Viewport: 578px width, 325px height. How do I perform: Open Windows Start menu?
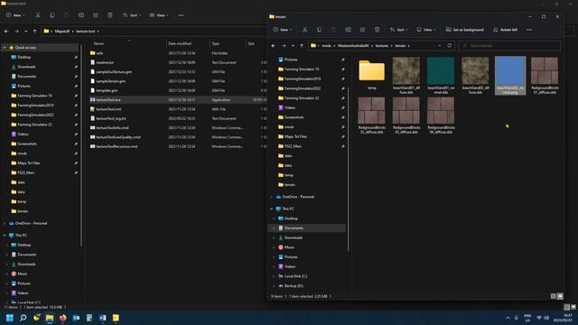click(10, 318)
